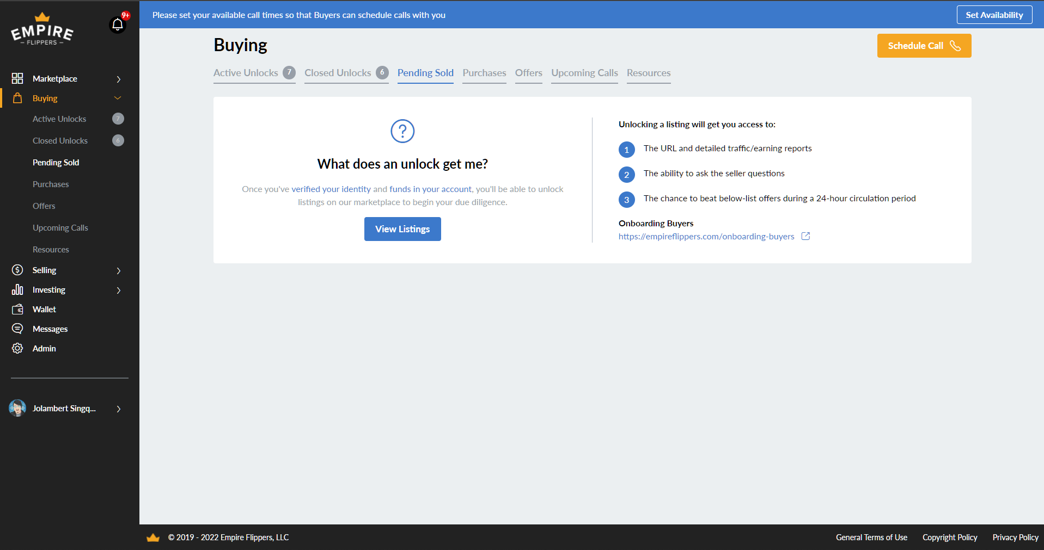Click the copyright 2019 - 2022 text
1044x550 pixels.
point(228,537)
